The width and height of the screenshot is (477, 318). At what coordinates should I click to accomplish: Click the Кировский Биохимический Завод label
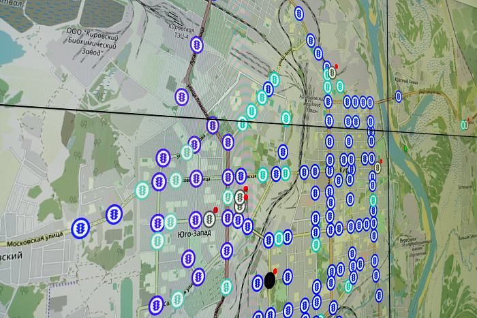tap(92, 42)
